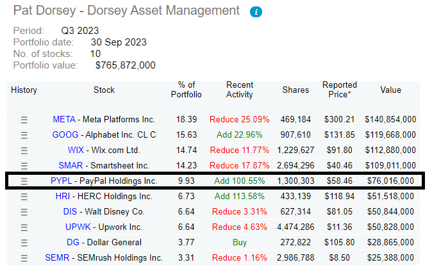Open history icon for Meta Platforms row
This screenshot has height=276, width=432.
click(24, 119)
